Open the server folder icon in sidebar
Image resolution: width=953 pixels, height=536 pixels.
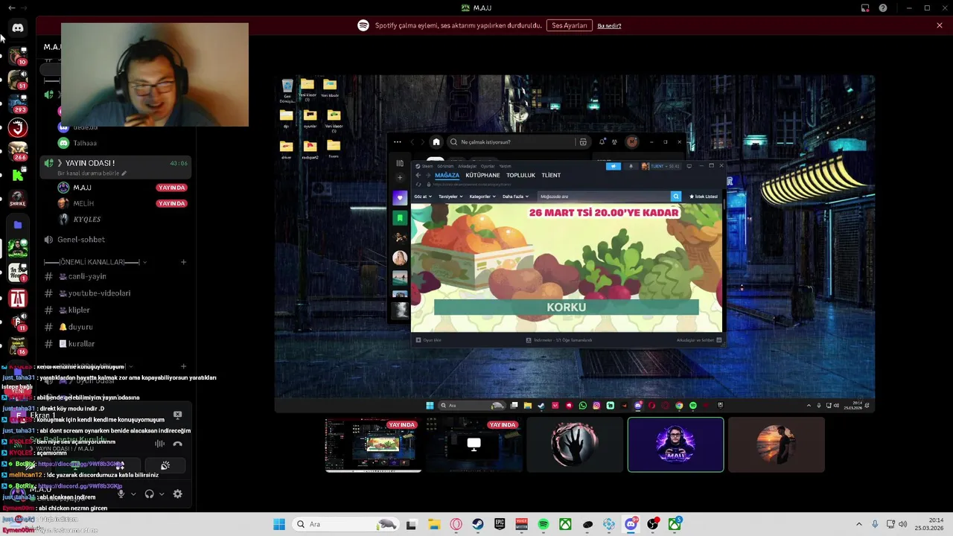18,224
